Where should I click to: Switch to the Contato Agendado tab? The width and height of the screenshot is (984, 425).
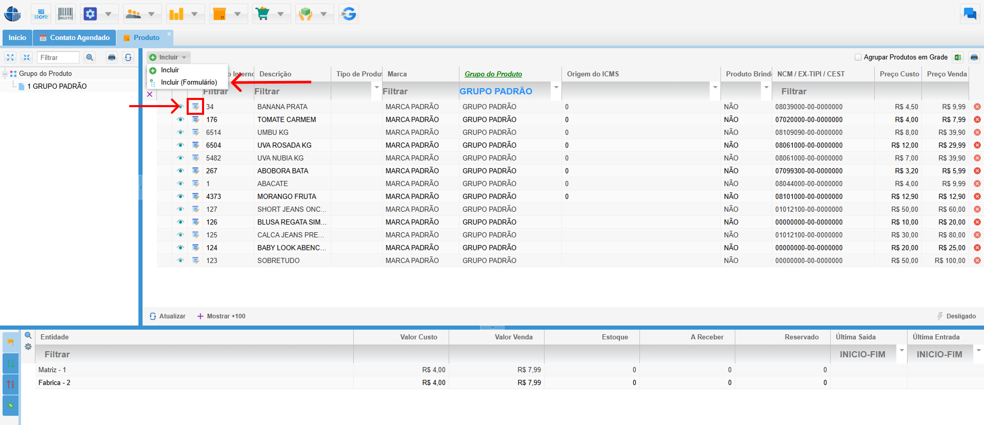(74, 37)
